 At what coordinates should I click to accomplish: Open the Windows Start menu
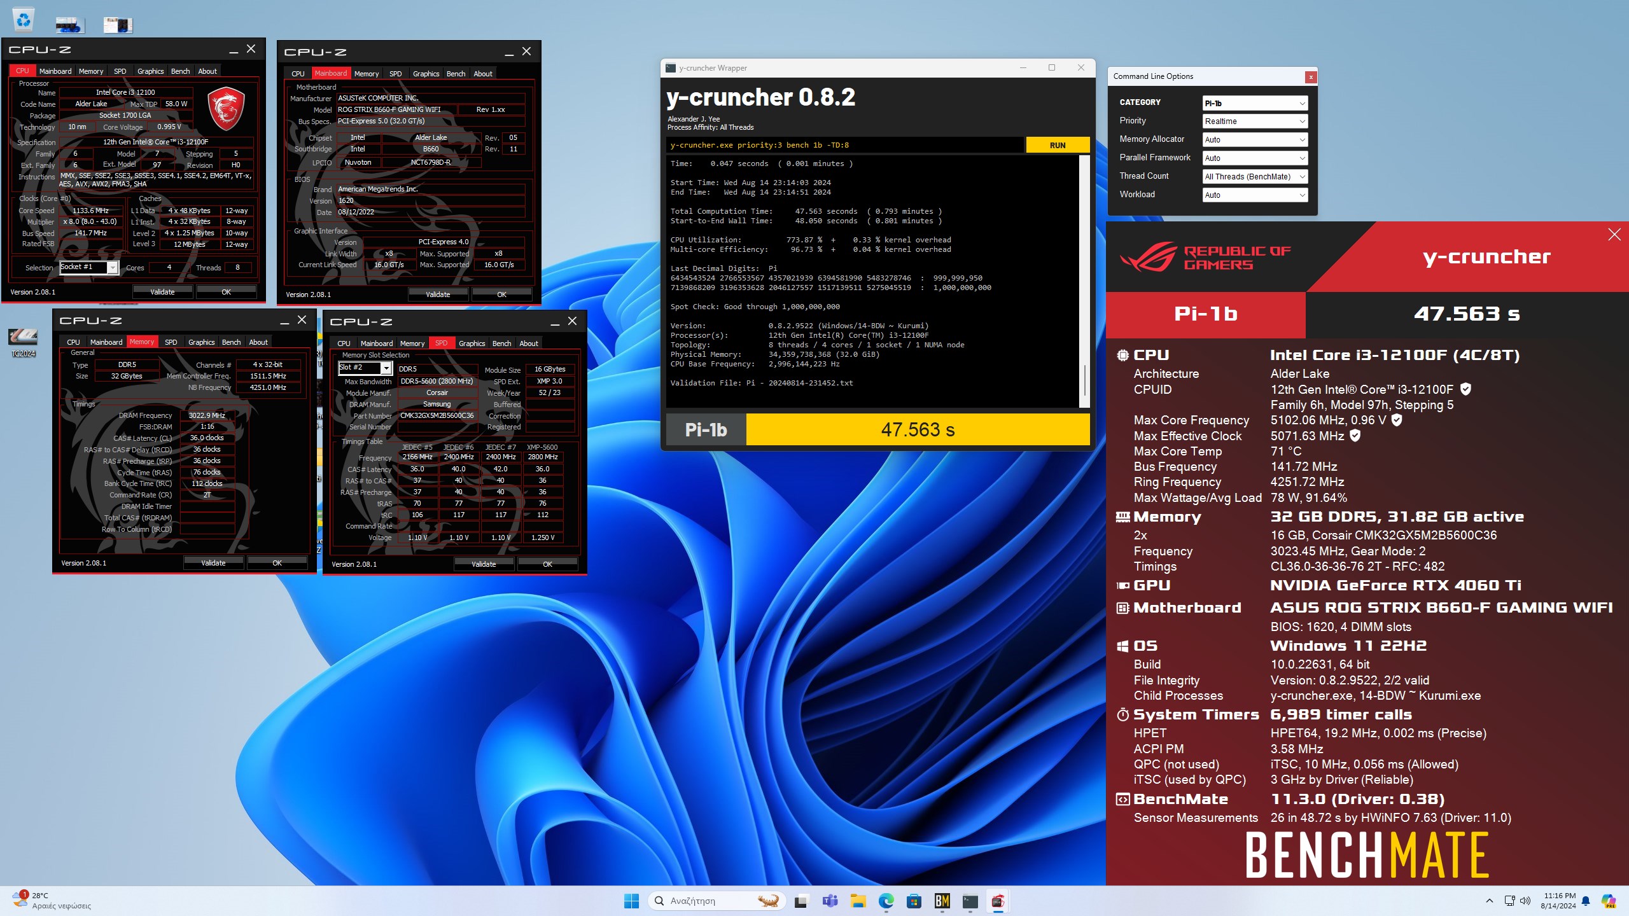coord(631,901)
